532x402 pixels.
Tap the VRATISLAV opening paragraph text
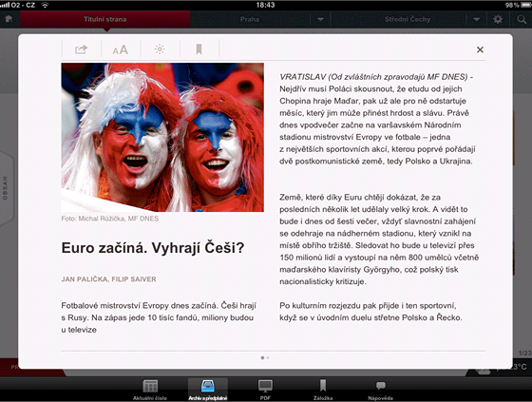tap(377, 119)
